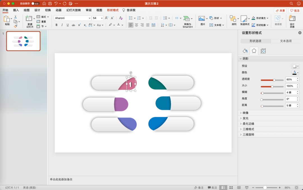Click the Format Painter brush icon
Screen dimensions: 303x190
[x=15, y=26]
